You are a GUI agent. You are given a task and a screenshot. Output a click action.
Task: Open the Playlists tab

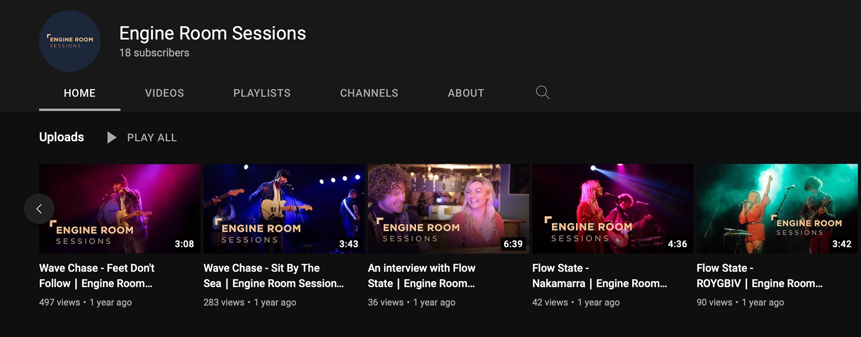[262, 93]
